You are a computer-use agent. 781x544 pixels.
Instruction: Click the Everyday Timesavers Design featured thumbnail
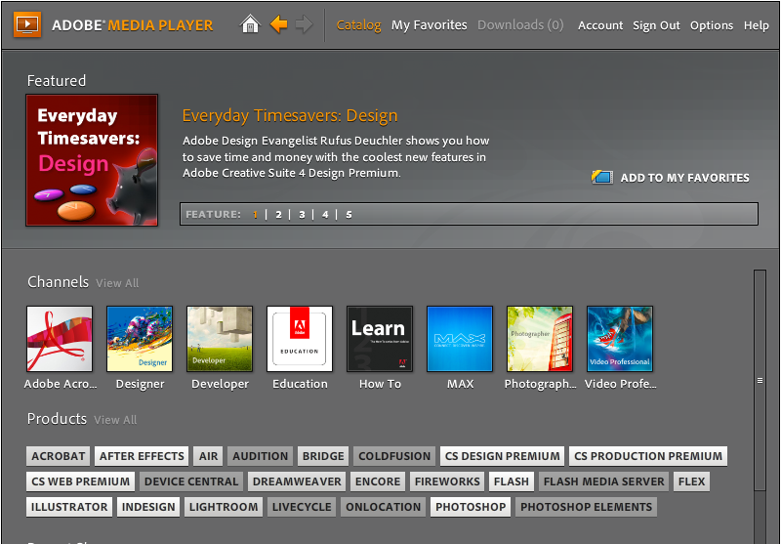point(92,160)
